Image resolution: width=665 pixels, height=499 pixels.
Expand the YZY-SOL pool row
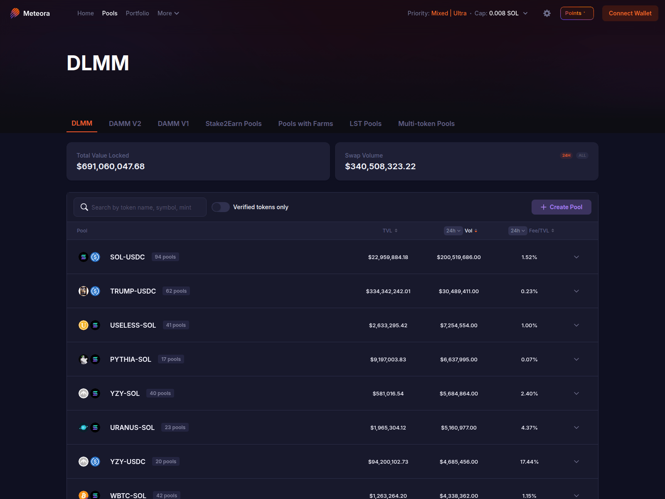click(x=576, y=393)
